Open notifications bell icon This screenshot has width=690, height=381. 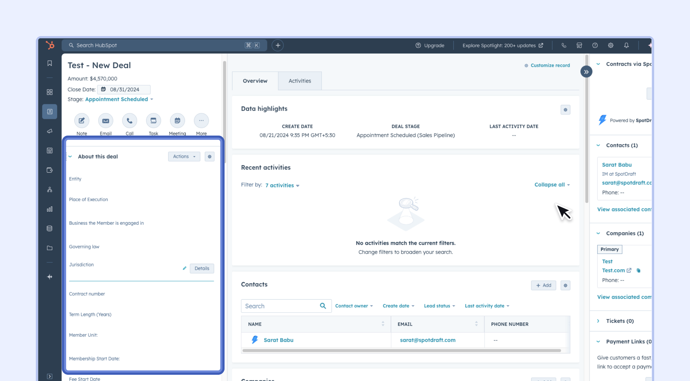point(626,45)
